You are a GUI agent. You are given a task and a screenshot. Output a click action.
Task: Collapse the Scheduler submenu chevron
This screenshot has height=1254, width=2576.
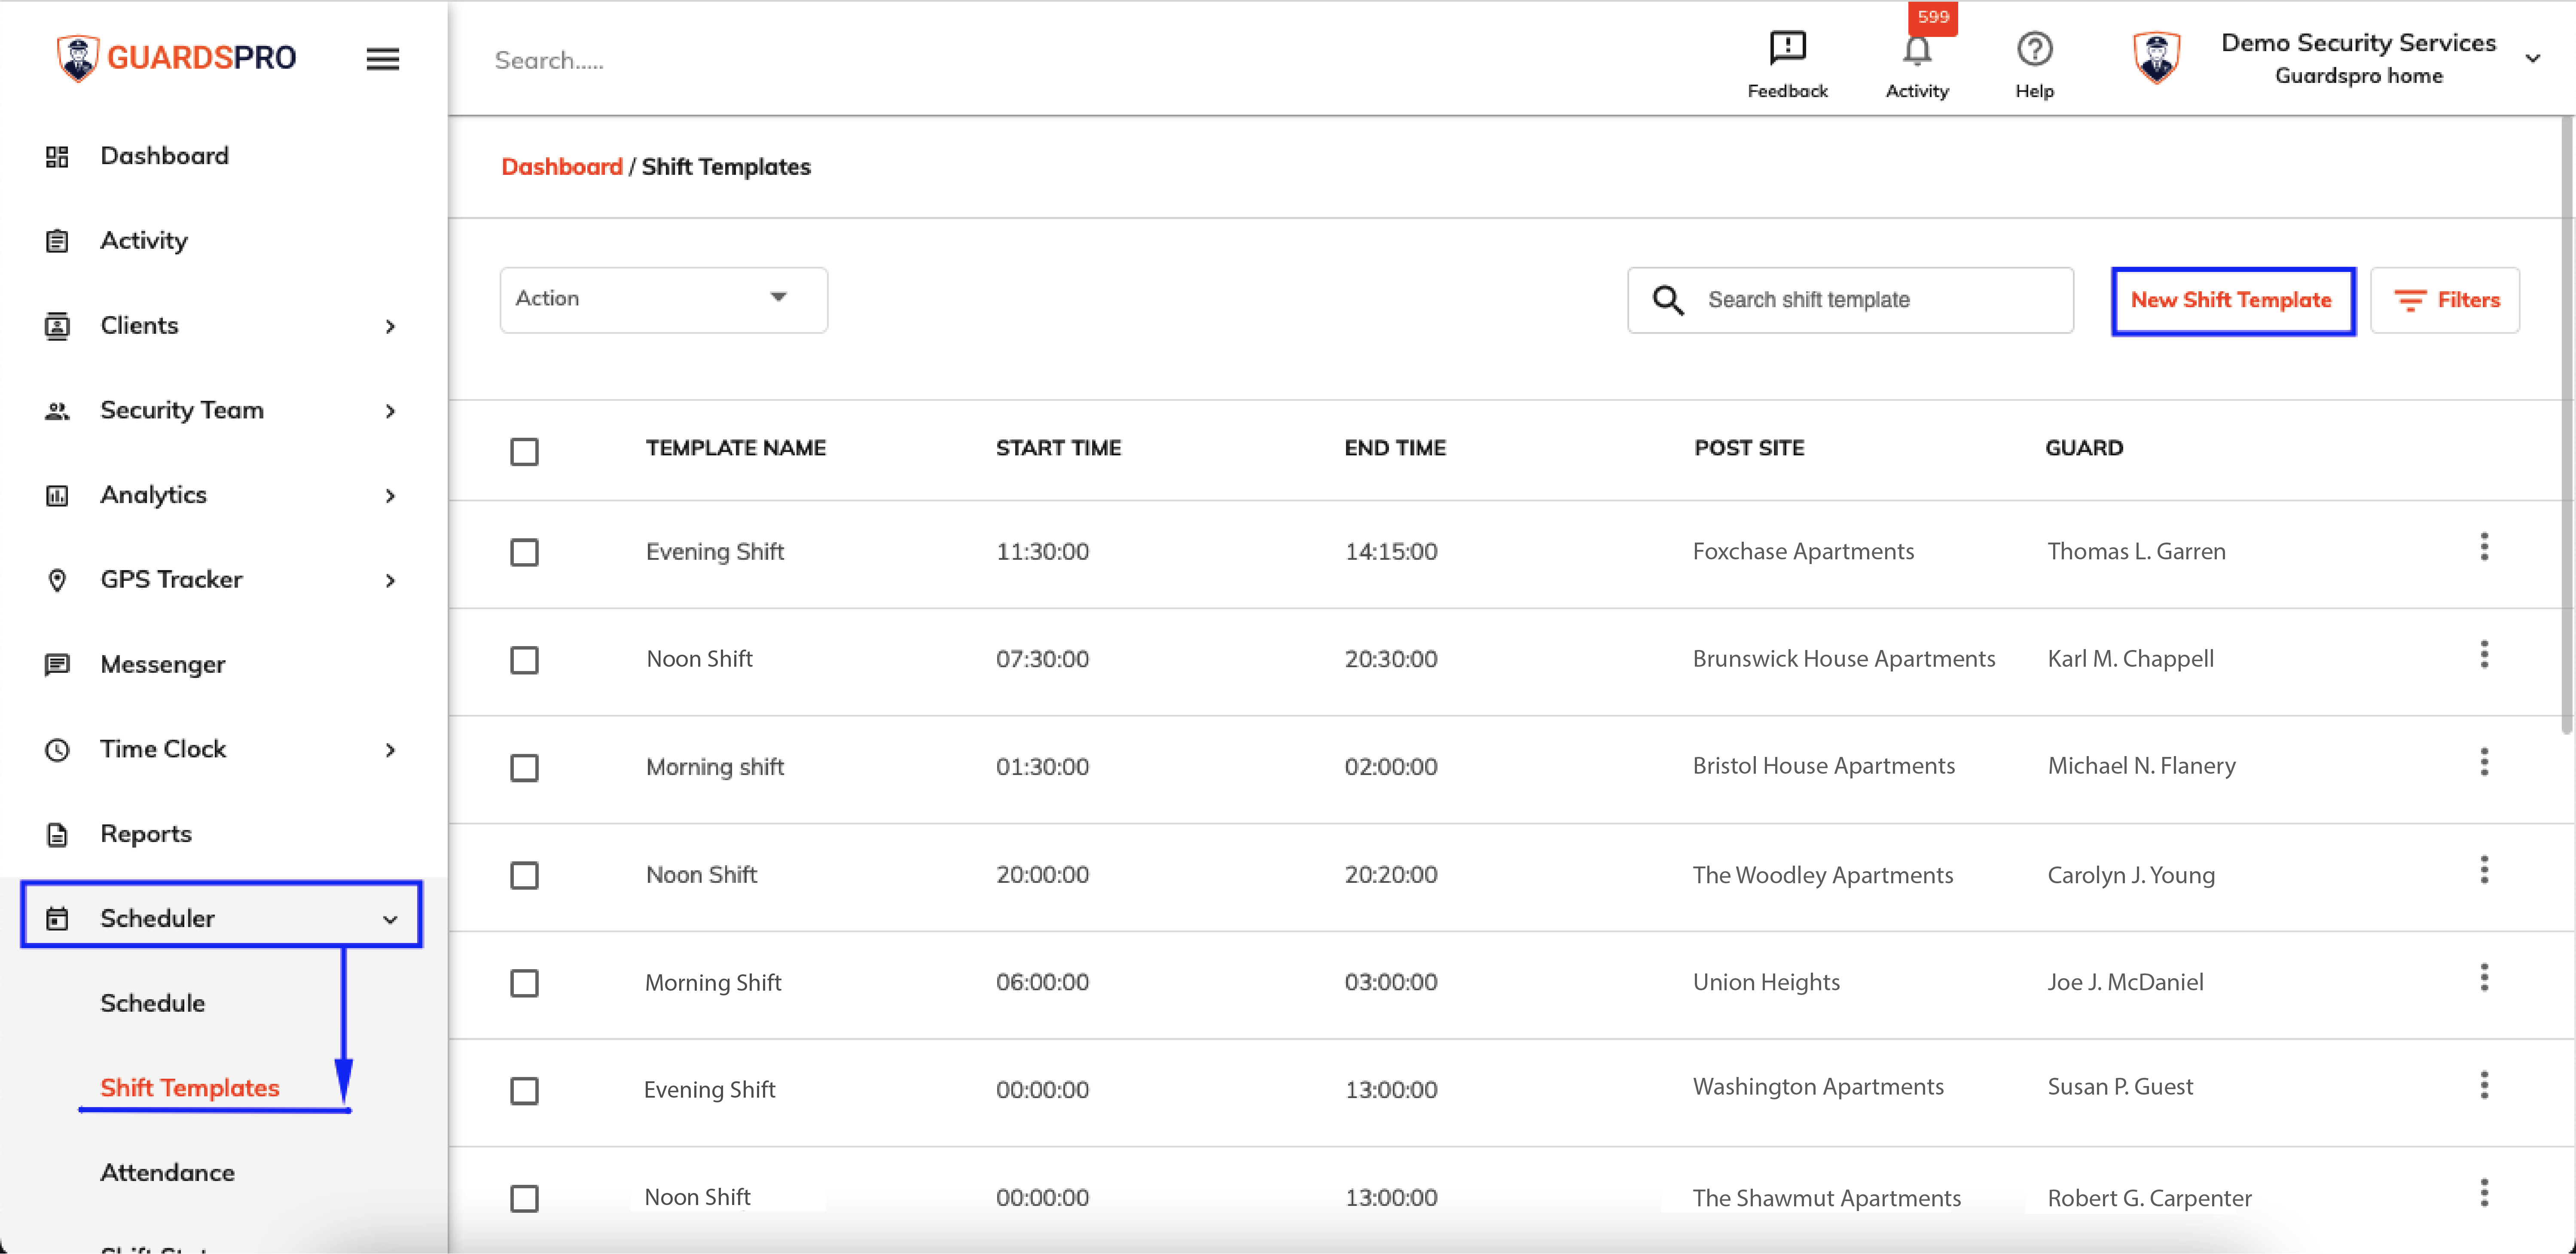point(390,920)
